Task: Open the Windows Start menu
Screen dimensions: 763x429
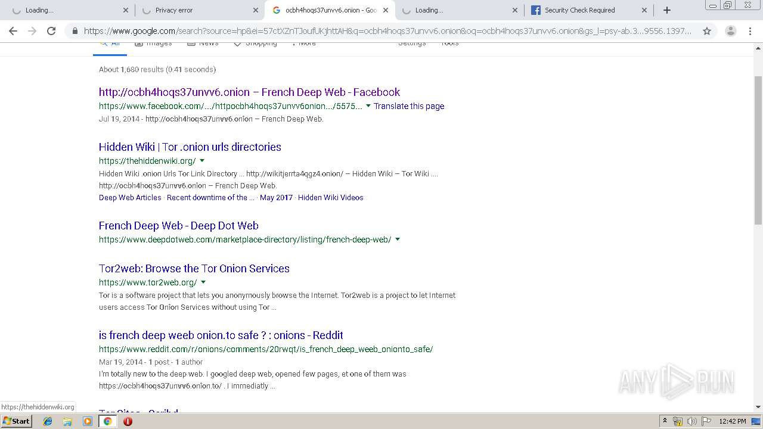Action: [17, 421]
